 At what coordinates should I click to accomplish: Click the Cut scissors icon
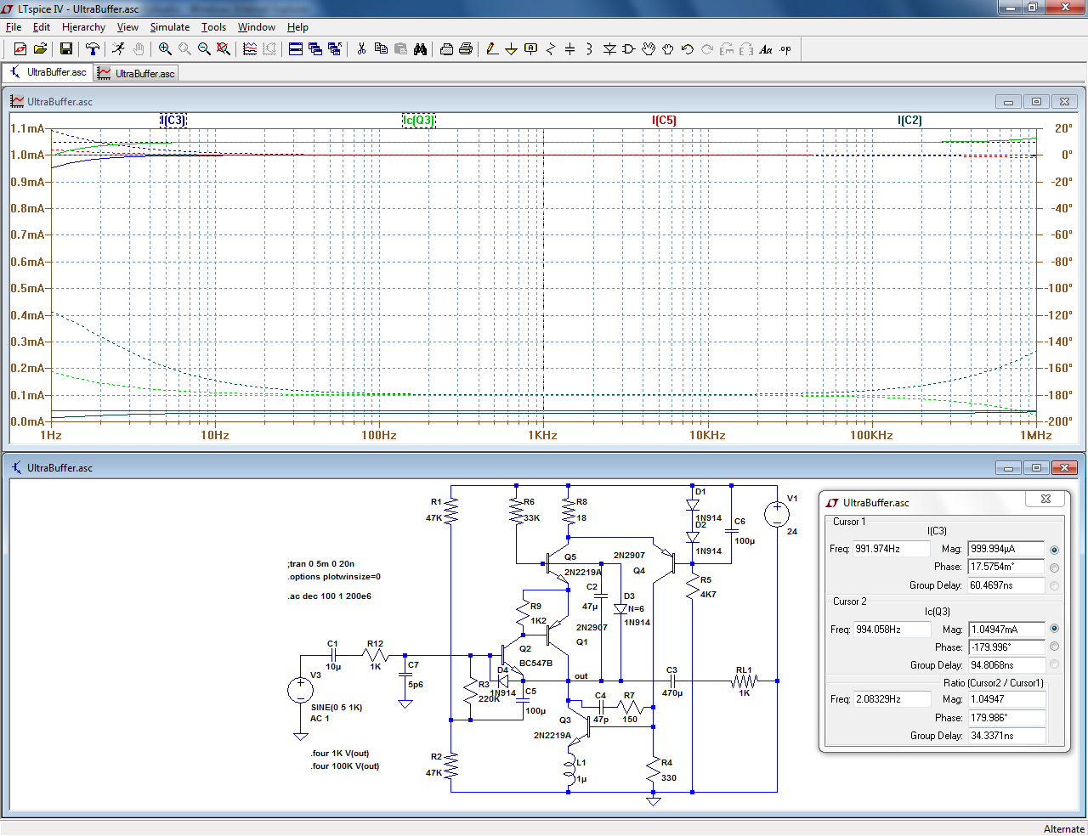(x=361, y=49)
